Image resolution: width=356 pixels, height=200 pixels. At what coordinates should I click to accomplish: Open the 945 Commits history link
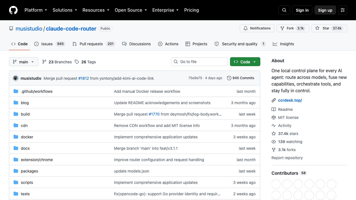(x=241, y=78)
